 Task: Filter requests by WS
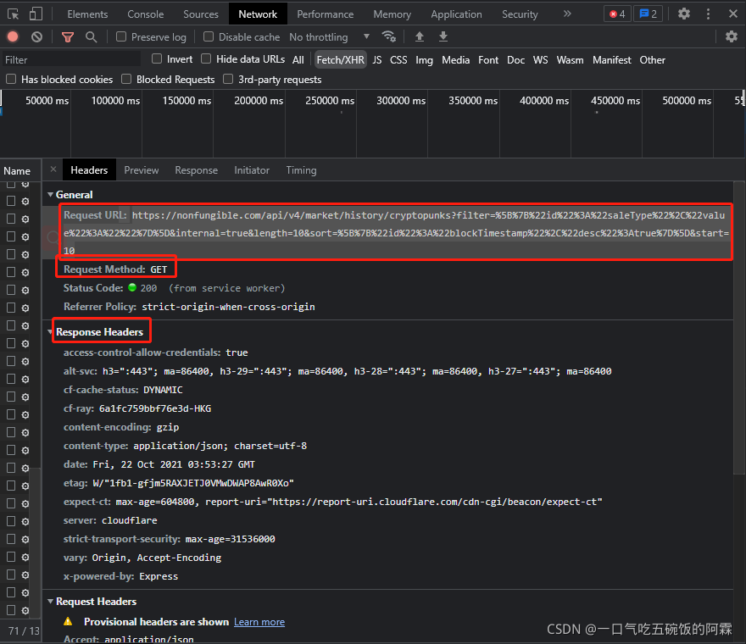(540, 60)
